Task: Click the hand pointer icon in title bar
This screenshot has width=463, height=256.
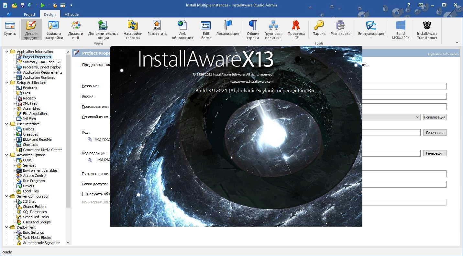Action: coord(55,5)
